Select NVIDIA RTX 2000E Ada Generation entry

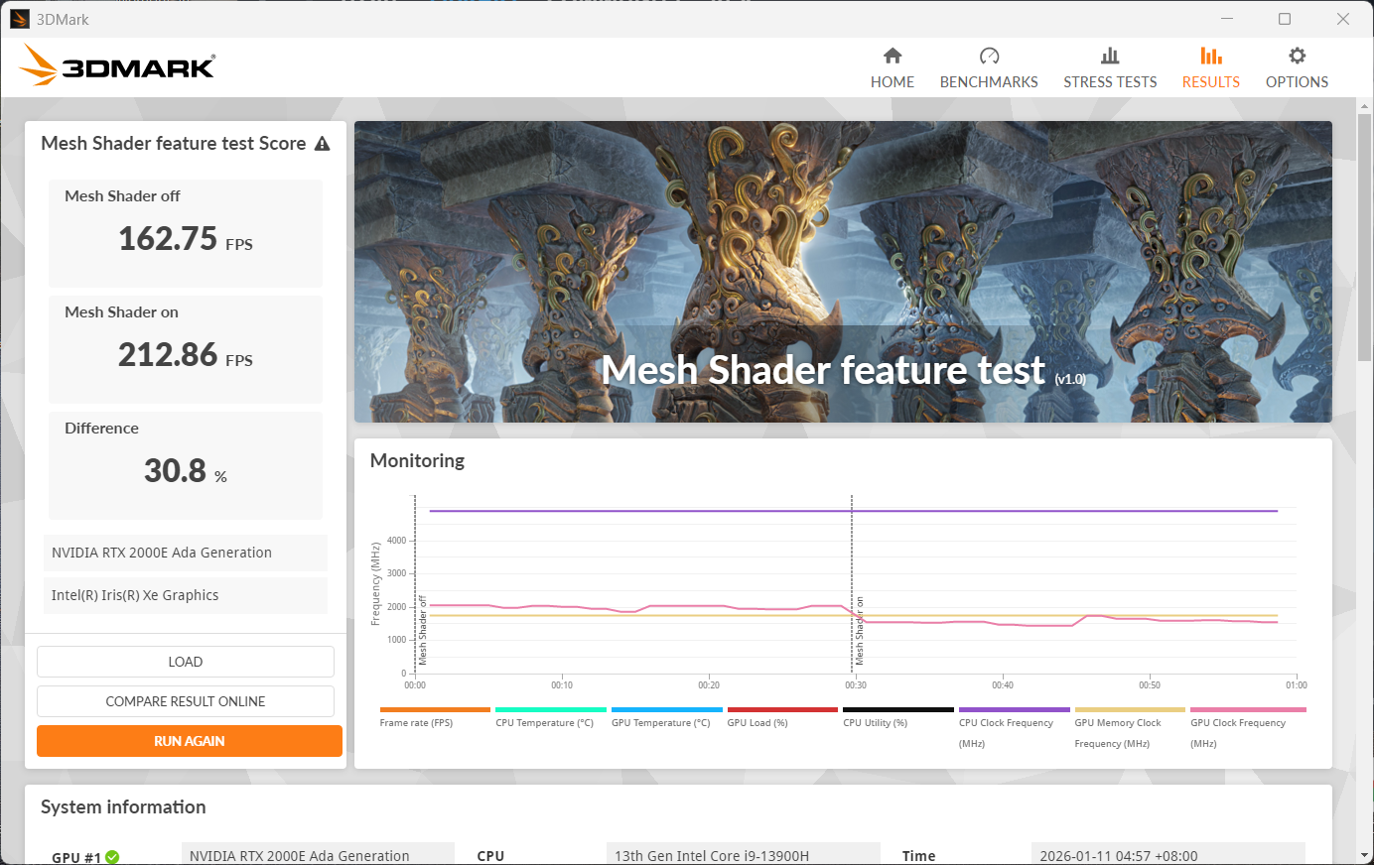point(186,553)
